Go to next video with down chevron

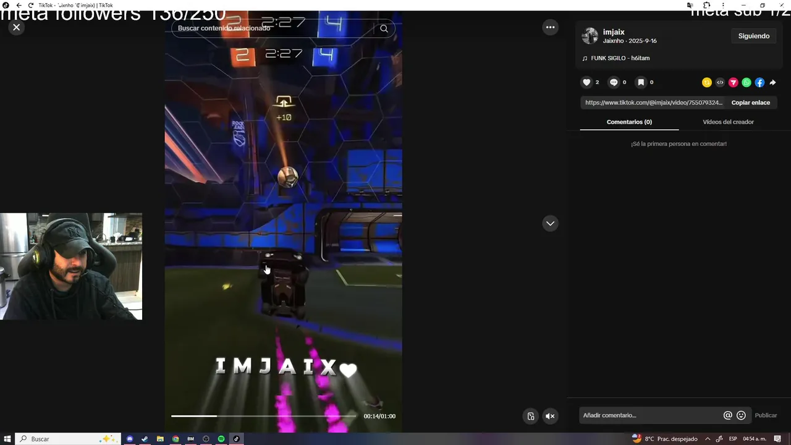(550, 224)
